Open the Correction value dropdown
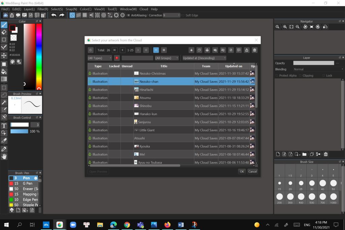The image size is (345, 230). (x=171, y=15)
